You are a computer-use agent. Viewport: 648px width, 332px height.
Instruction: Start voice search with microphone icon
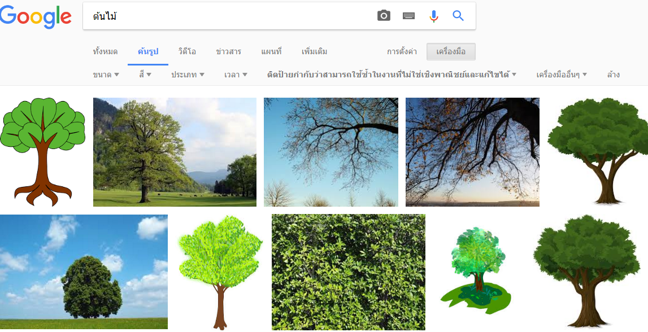433,16
